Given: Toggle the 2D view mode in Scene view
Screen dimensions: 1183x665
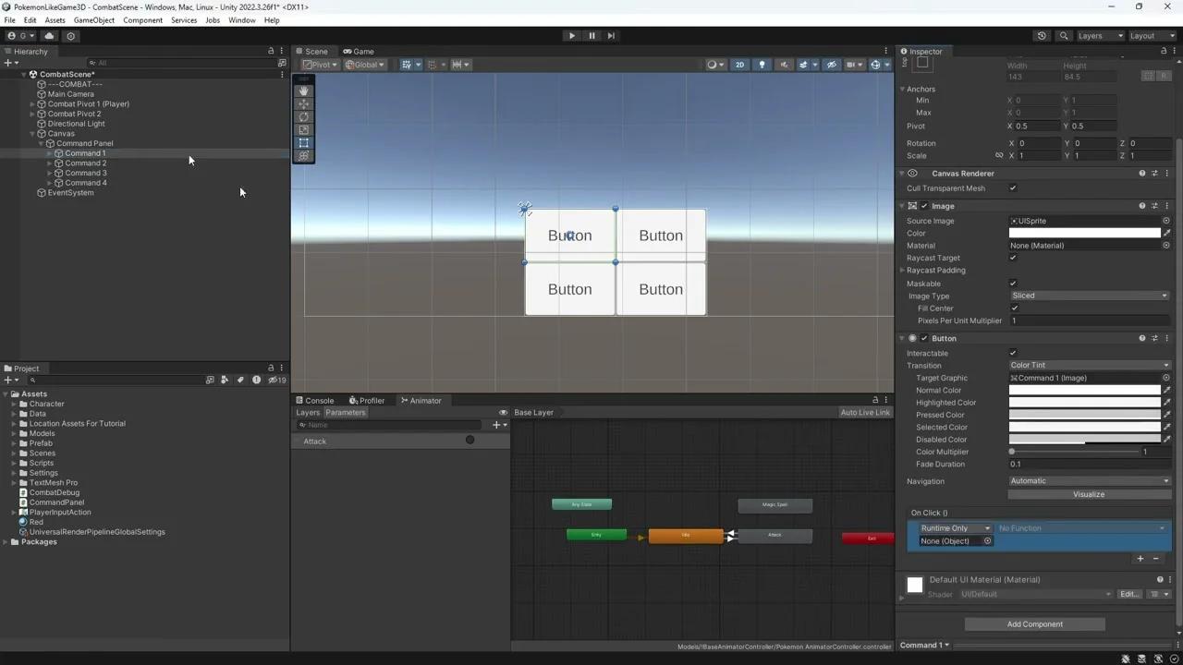Looking at the screenshot, I should 739,65.
